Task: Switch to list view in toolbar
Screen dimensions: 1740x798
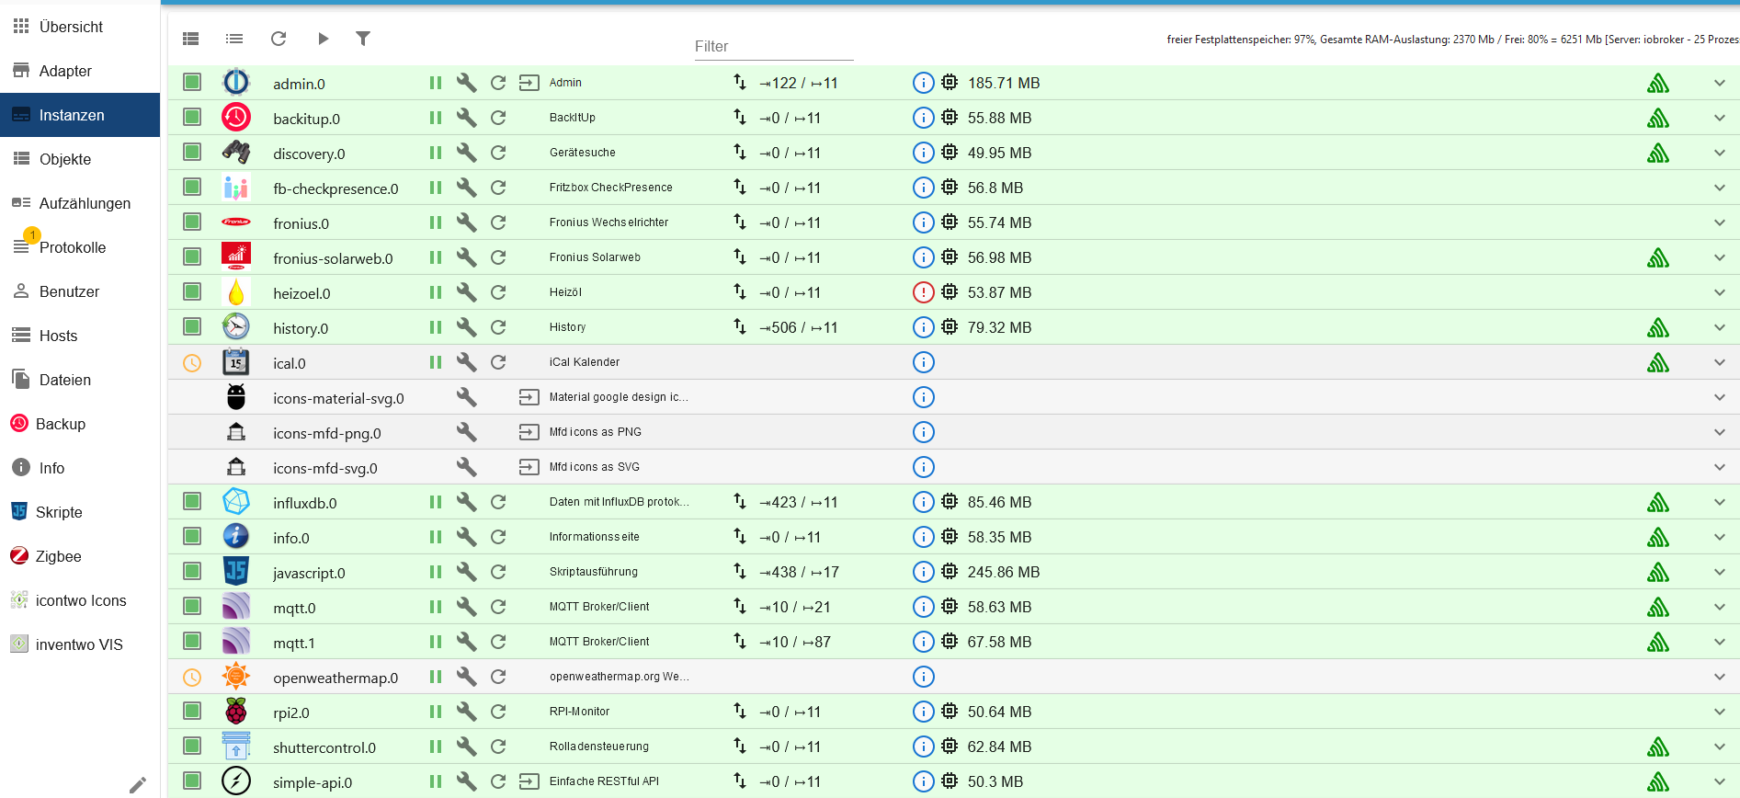Action: (234, 39)
